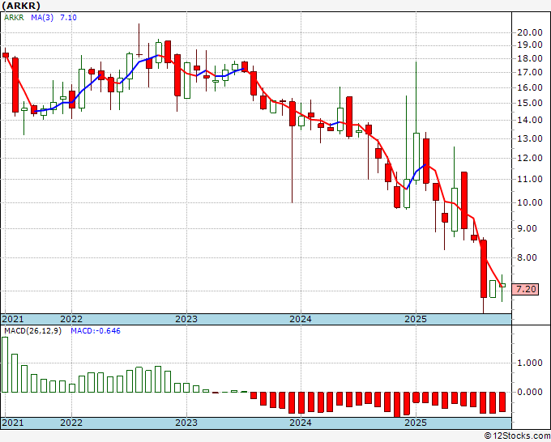This screenshot has width=551, height=442.
Task: Select the 14.00 price axis label
Action: point(530,120)
